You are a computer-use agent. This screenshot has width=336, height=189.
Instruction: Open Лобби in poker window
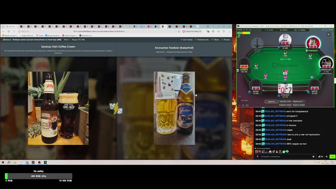coord(331,30)
